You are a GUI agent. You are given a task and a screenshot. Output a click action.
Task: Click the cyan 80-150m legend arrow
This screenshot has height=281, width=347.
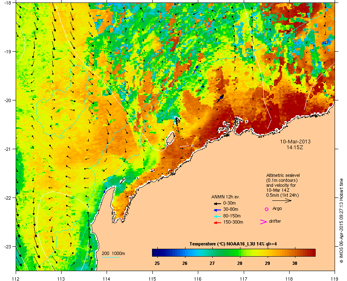tap(217, 217)
